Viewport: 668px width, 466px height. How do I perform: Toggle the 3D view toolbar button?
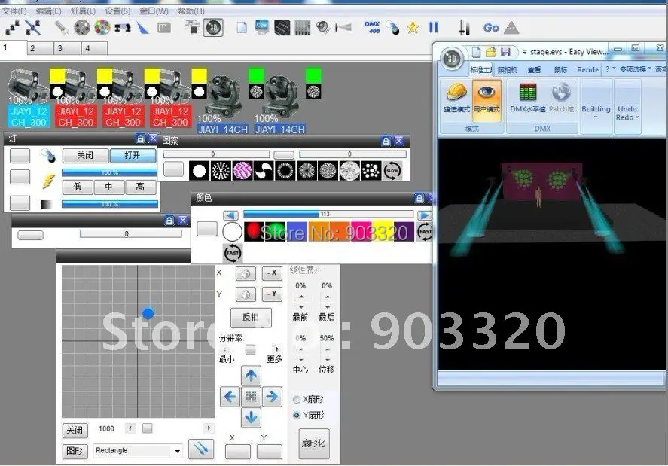pyautogui.click(x=213, y=28)
